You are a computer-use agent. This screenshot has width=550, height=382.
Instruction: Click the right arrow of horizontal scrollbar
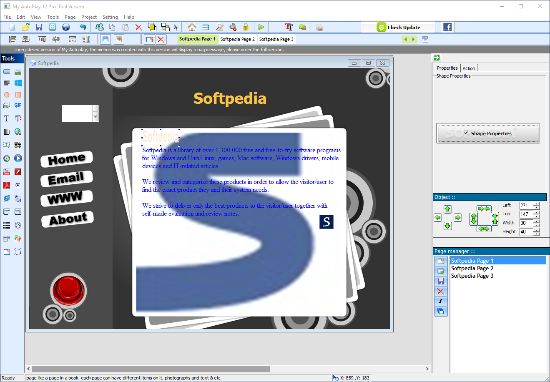pyautogui.click(x=427, y=369)
